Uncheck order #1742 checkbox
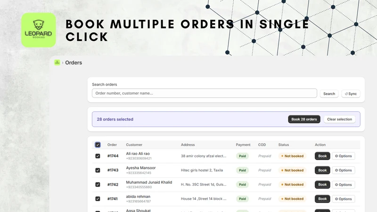 pyautogui.click(x=98, y=185)
